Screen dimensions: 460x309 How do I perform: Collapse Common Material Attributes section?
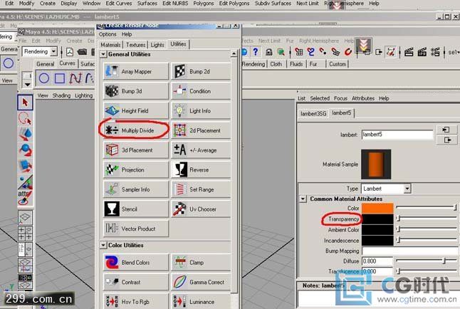(303, 199)
